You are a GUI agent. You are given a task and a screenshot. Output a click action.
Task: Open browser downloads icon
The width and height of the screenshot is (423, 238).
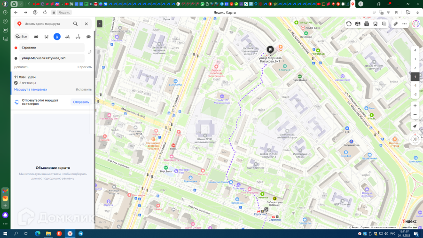418,12
